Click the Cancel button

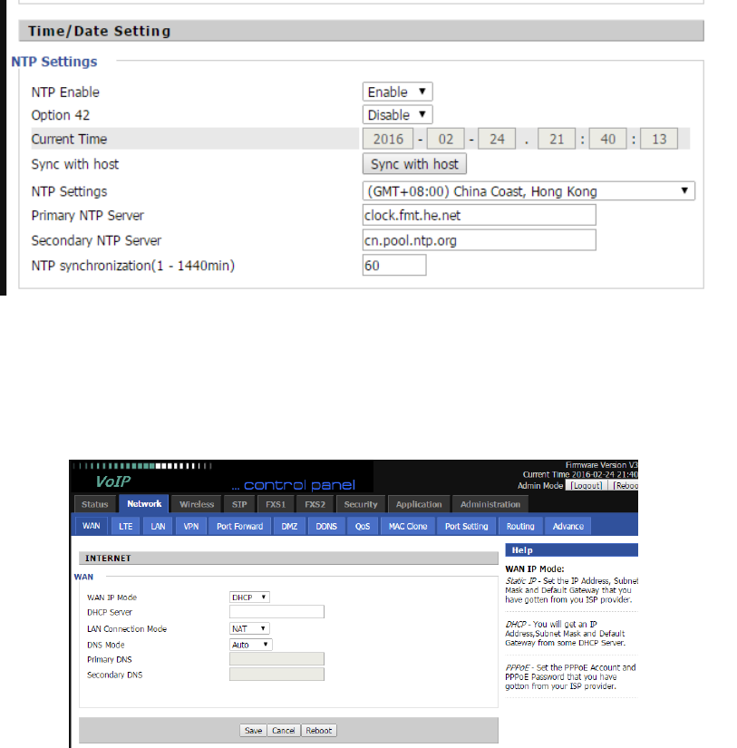coord(284,731)
